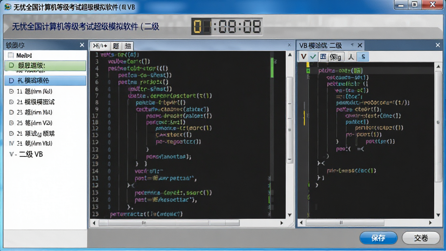The width and height of the screenshot is (446, 251).
Task: Click center editor horizontal scrollbar right arrow
Action: [x=282, y=223]
